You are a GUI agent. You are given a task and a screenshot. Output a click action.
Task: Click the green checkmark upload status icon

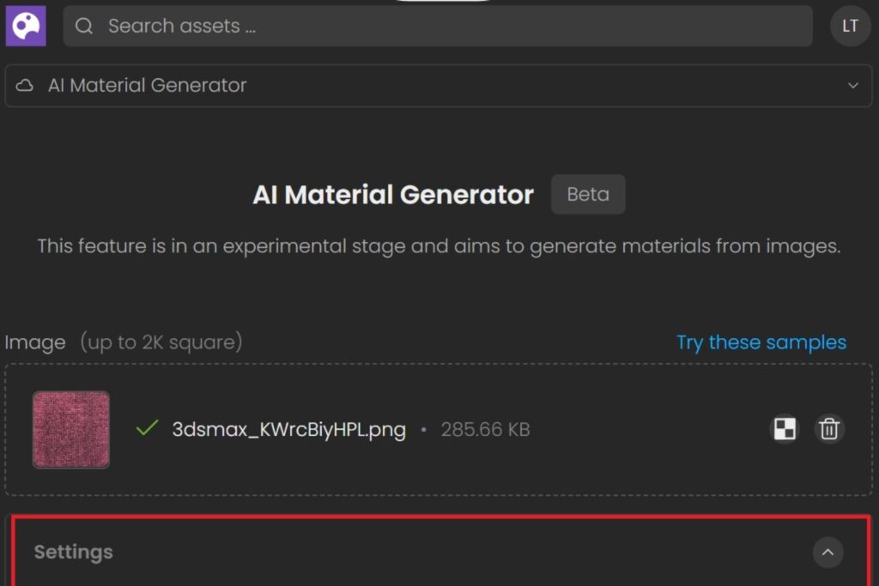pos(148,429)
